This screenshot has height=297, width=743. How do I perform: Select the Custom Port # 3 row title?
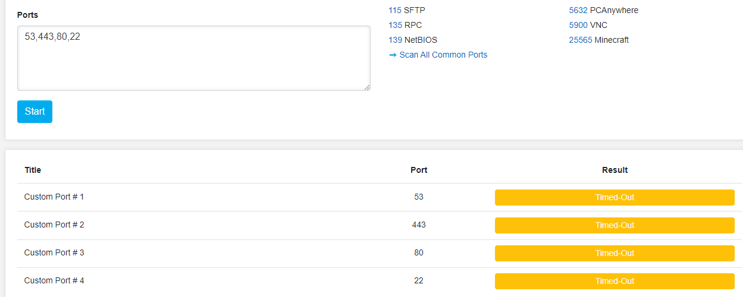tap(54, 252)
